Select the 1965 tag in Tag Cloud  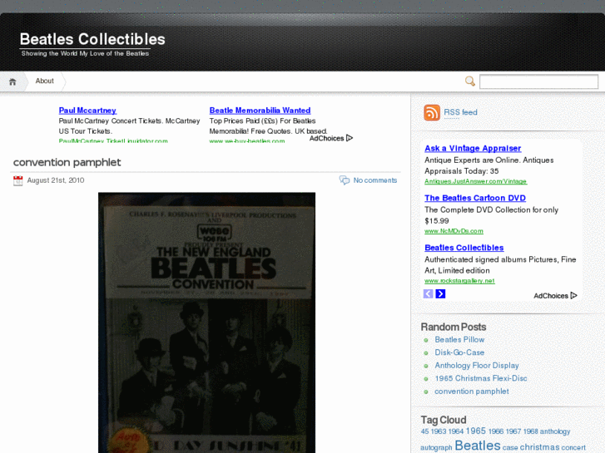(x=476, y=431)
